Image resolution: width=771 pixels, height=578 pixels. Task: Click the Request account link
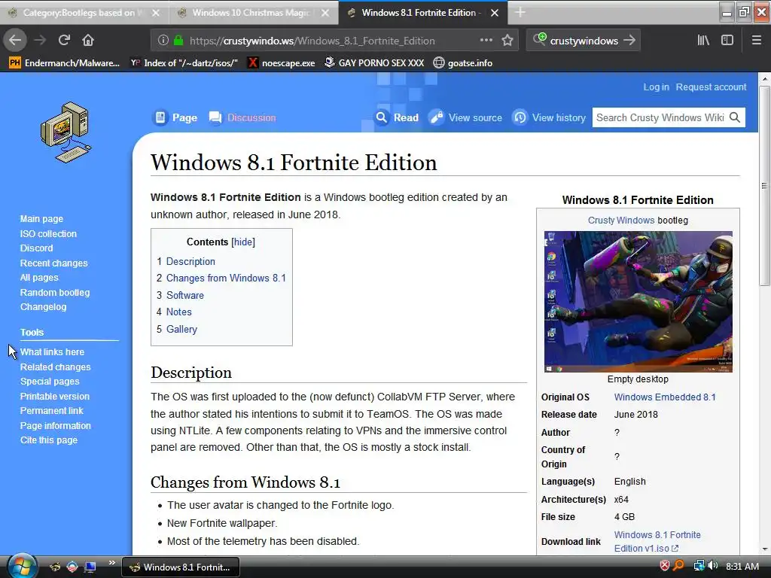(711, 87)
